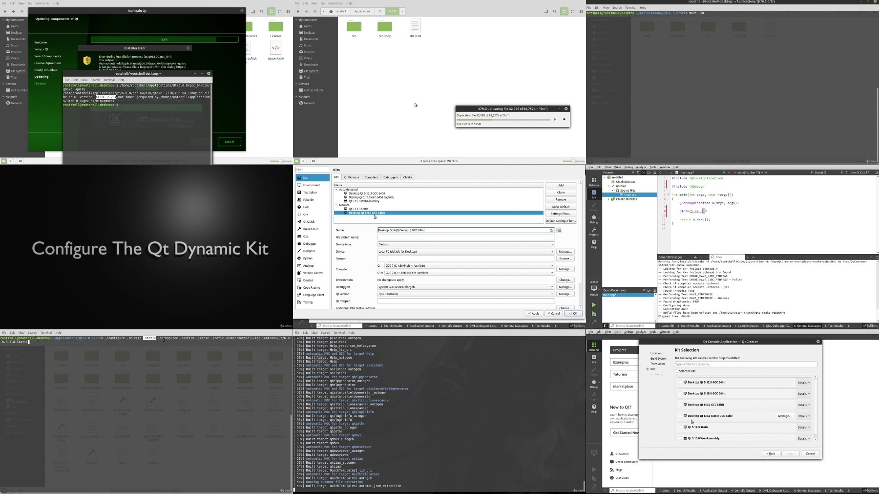The width and height of the screenshot is (879, 494).
Task: Cancel the Maintain Qt installer
Action: [230, 142]
